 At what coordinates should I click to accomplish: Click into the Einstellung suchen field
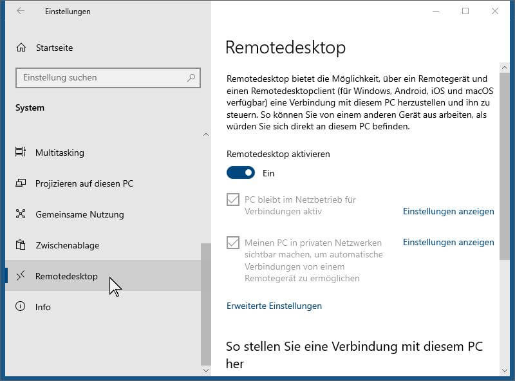pos(108,78)
